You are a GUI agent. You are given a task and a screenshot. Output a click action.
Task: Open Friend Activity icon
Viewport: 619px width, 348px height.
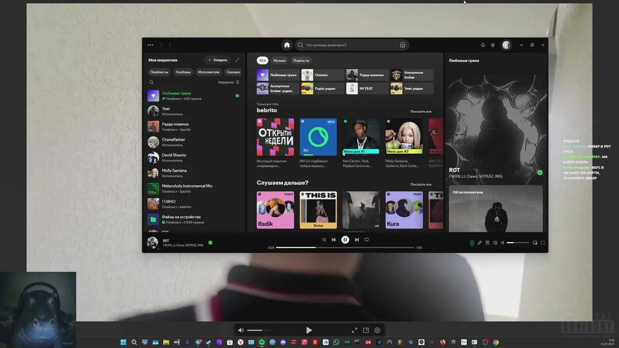(x=493, y=45)
